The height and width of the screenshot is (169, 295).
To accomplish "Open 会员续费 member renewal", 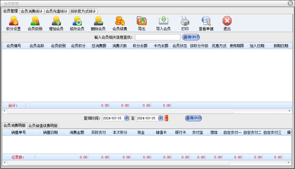I will (120, 23).
